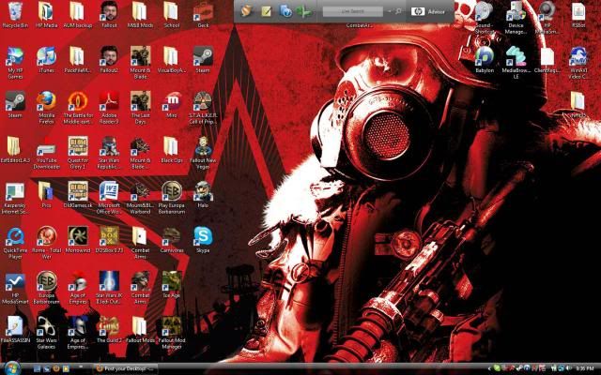The height and width of the screenshot is (375, 601).
Task: Open My HP Games
Action: tap(15, 63)
